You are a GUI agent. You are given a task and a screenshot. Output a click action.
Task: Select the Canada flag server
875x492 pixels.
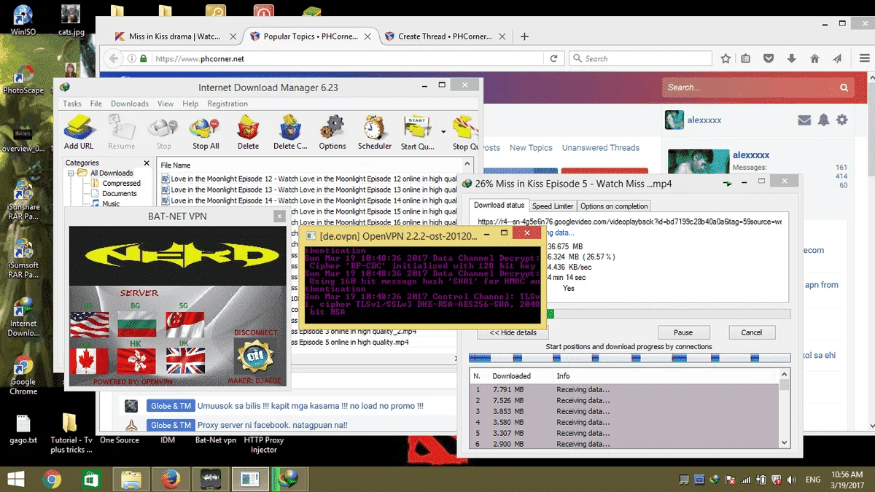[89, 360]
